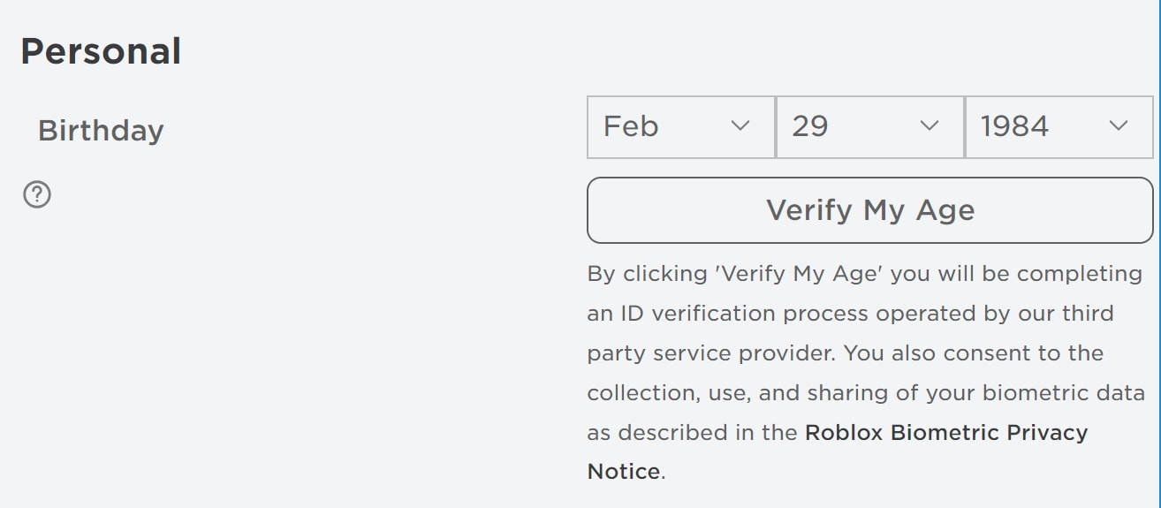The image size is (1161, 508).
Task: Click the Birthday field label
Action: pos(101,131)
